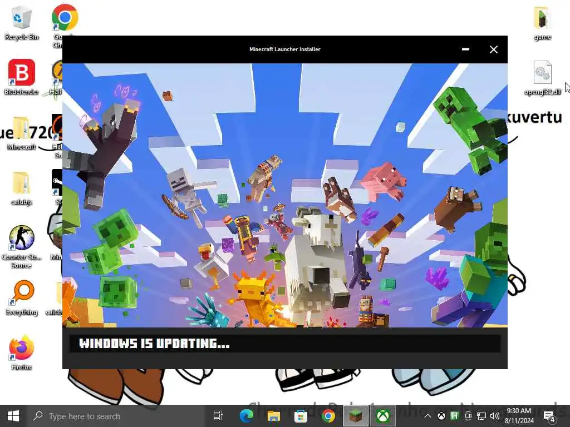Launch the Firefox desktop shortcut
Viewport: 570px width, 427px height.
pyautogui.click(x=21, y=352)
